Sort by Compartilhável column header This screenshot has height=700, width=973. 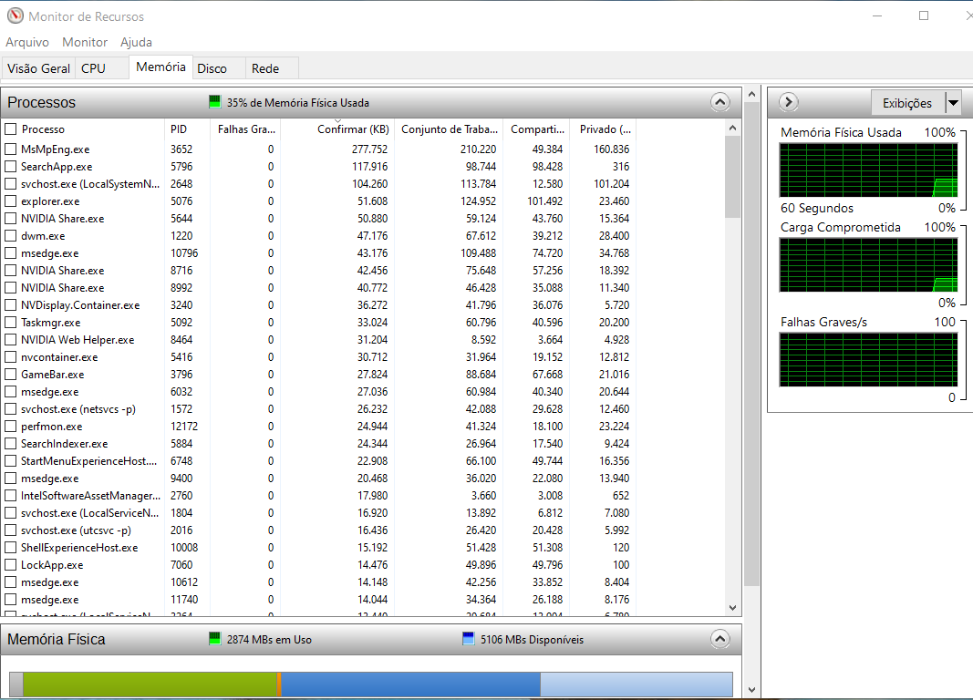[537, 129]
